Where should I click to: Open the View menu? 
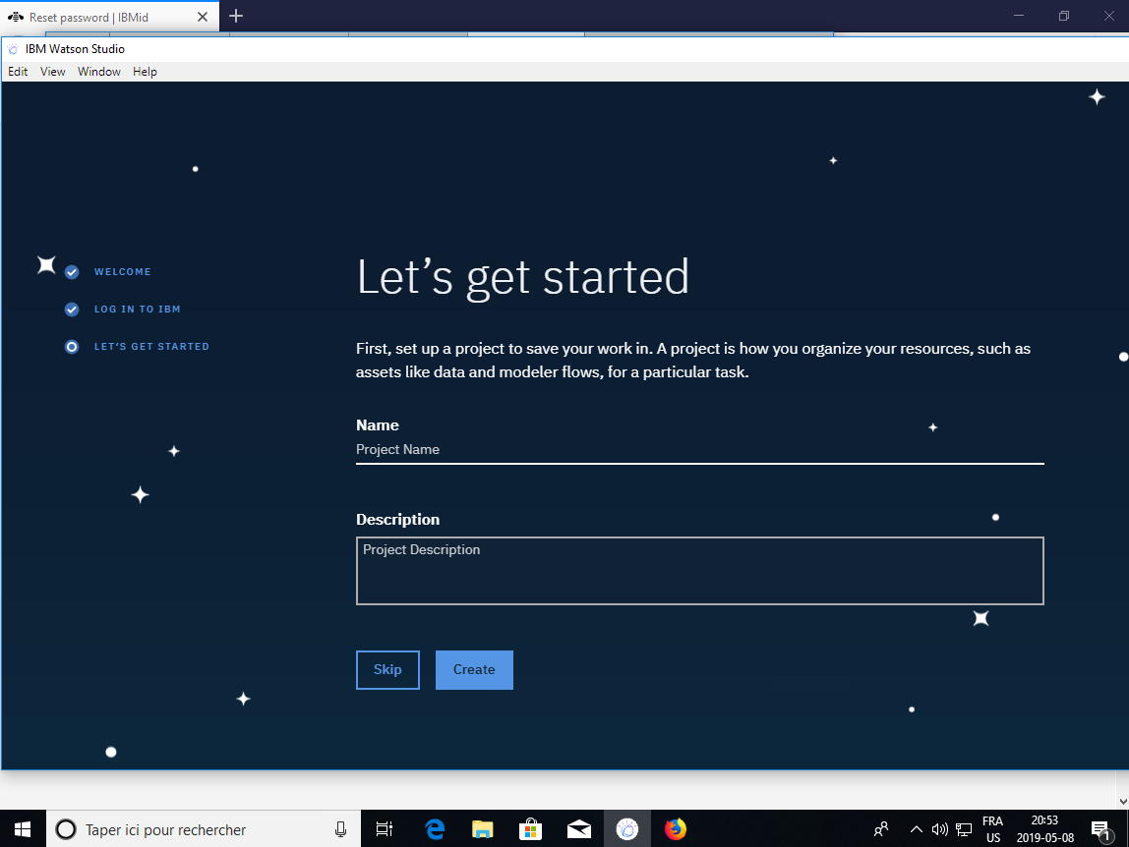(x=53, y=72)
